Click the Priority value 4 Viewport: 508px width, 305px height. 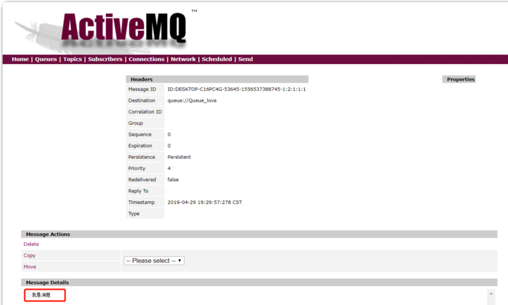pos(169,168)
